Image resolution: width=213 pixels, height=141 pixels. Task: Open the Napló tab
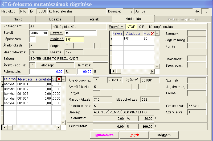click(x=18, y=19)
